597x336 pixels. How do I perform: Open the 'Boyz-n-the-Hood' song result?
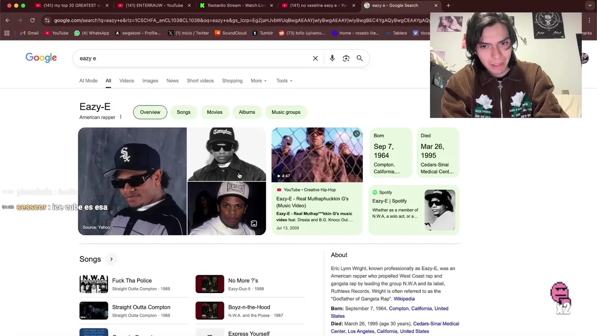click(x=250, y=311)
